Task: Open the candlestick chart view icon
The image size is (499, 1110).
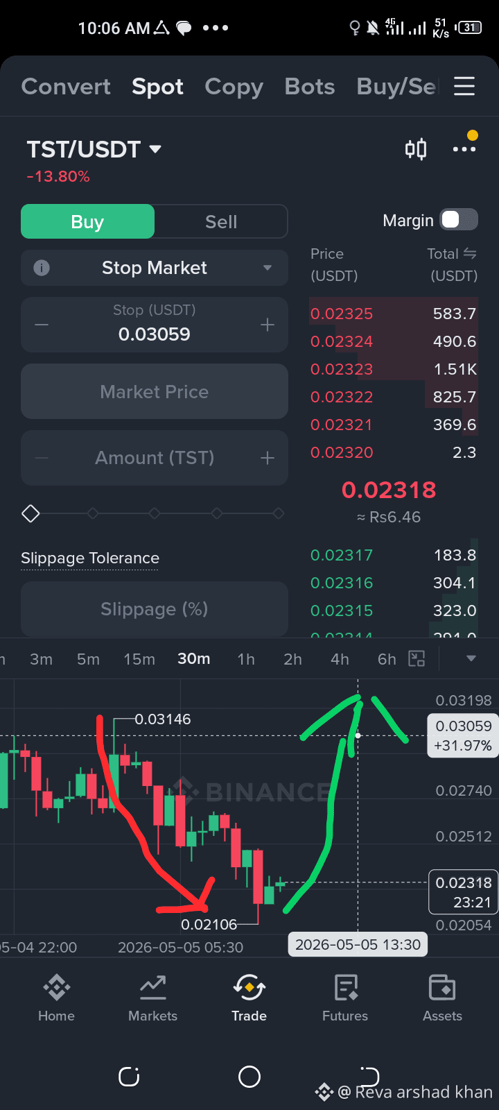Action: tap(416, 149)
